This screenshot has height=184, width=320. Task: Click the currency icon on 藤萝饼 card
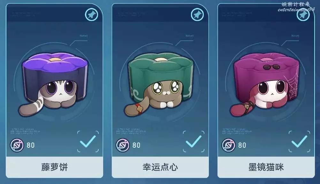[17, 145]
